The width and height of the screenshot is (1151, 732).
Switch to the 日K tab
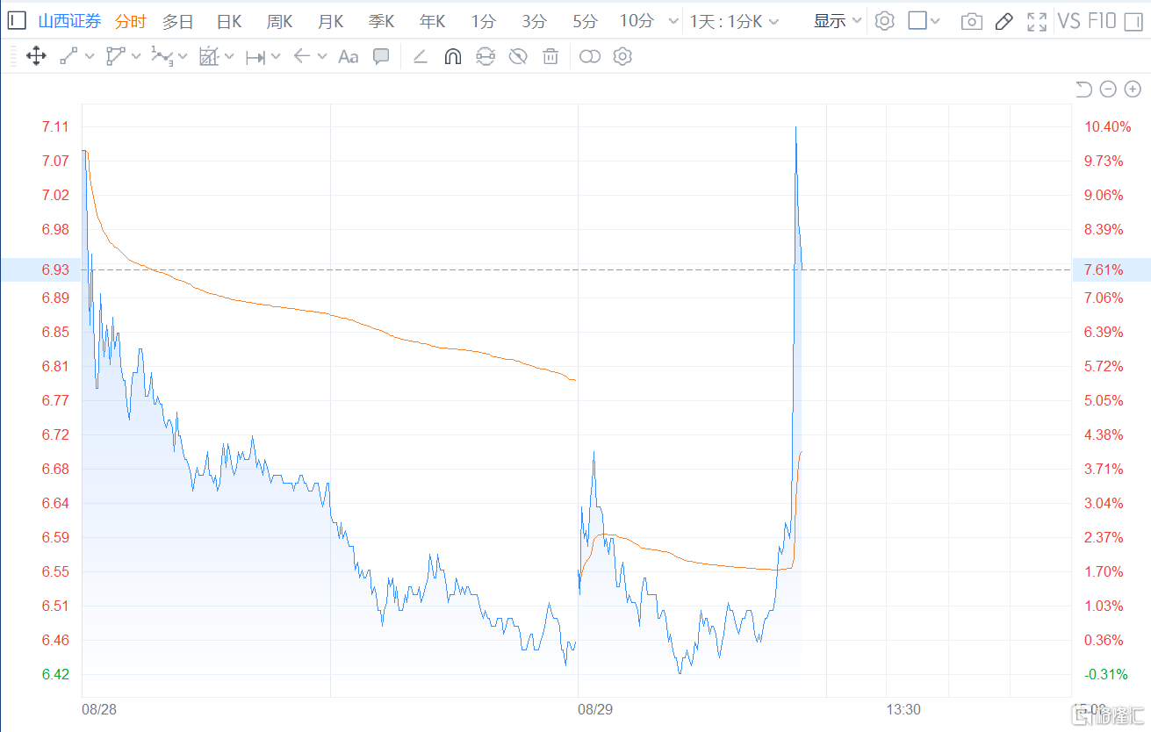click(229, 22)
